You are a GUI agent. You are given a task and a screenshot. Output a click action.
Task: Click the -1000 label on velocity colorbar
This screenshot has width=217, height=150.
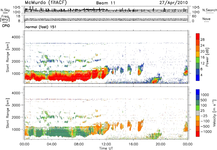[x=206, y=132]
